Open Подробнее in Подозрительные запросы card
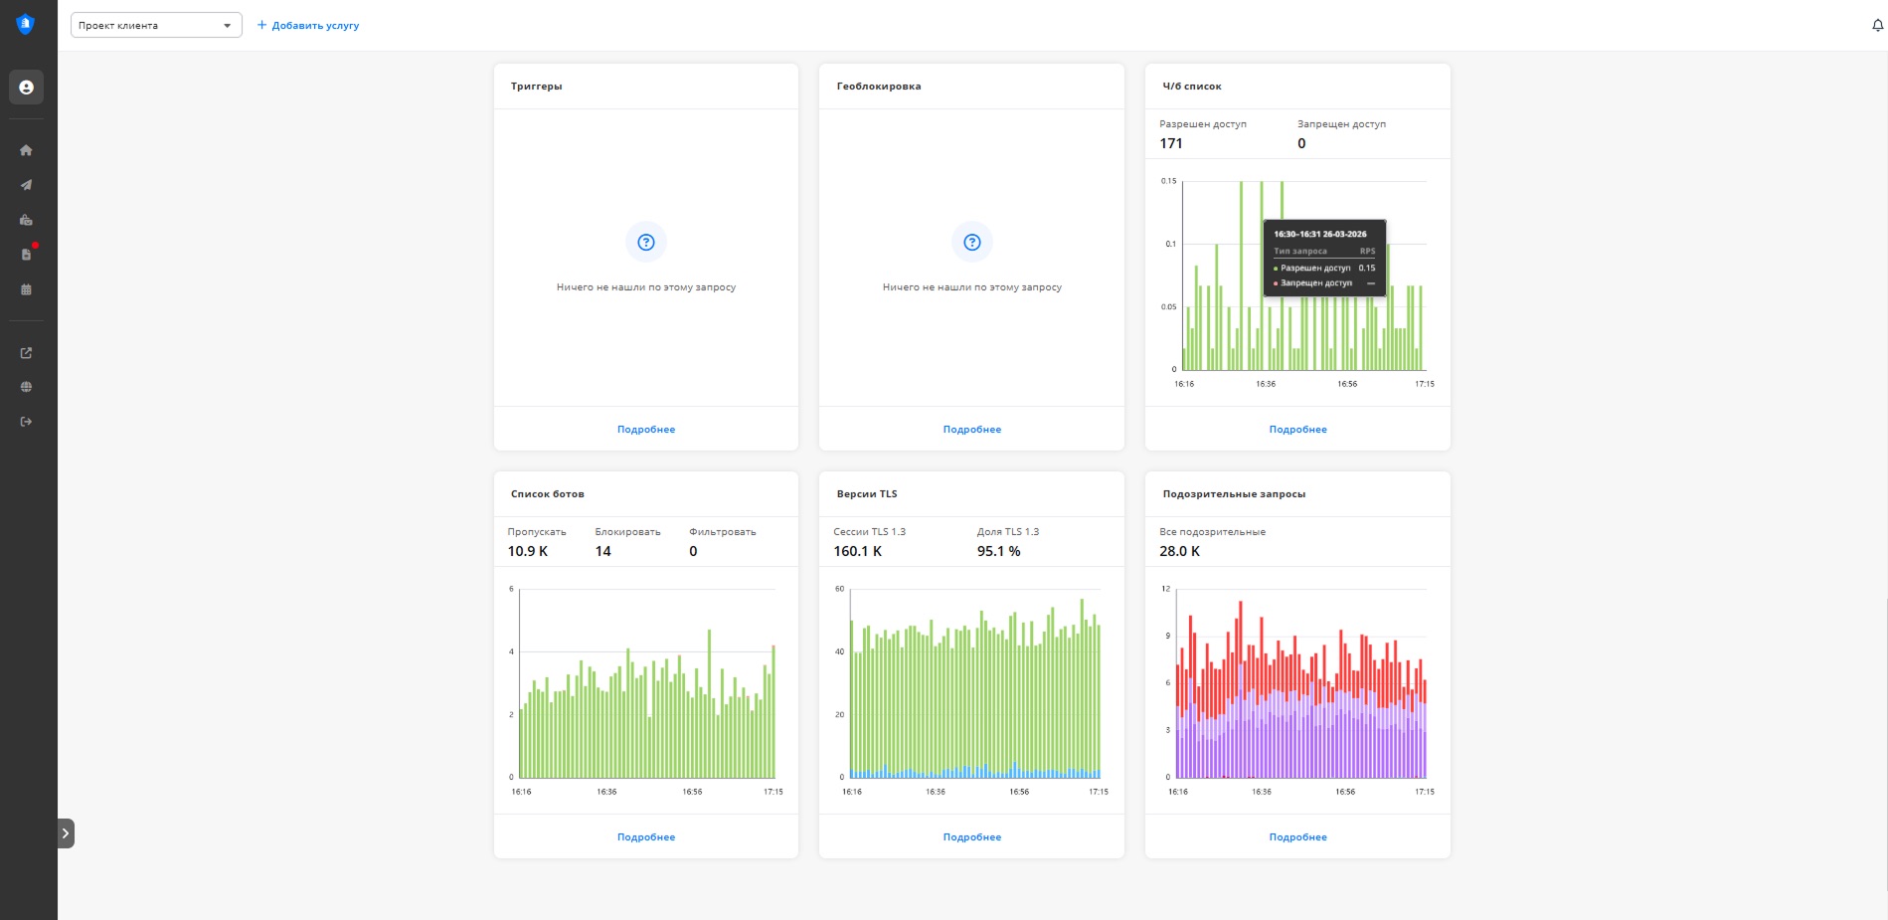Viewport: 1888px width, 920px height. pyautogui.click(x=1298, y=837)
